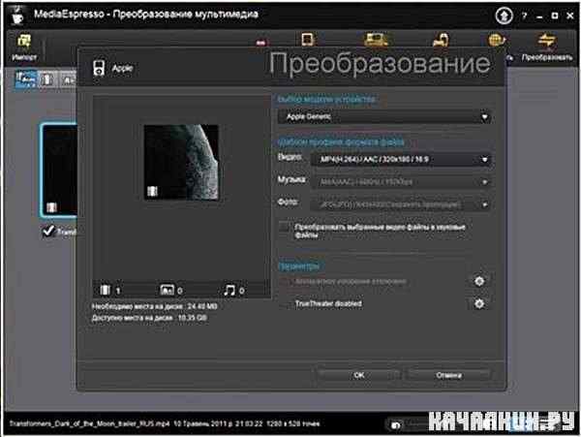Switch to the video filter tab
The height and width of the screenshot is (437, 581).
pos(47,79)
